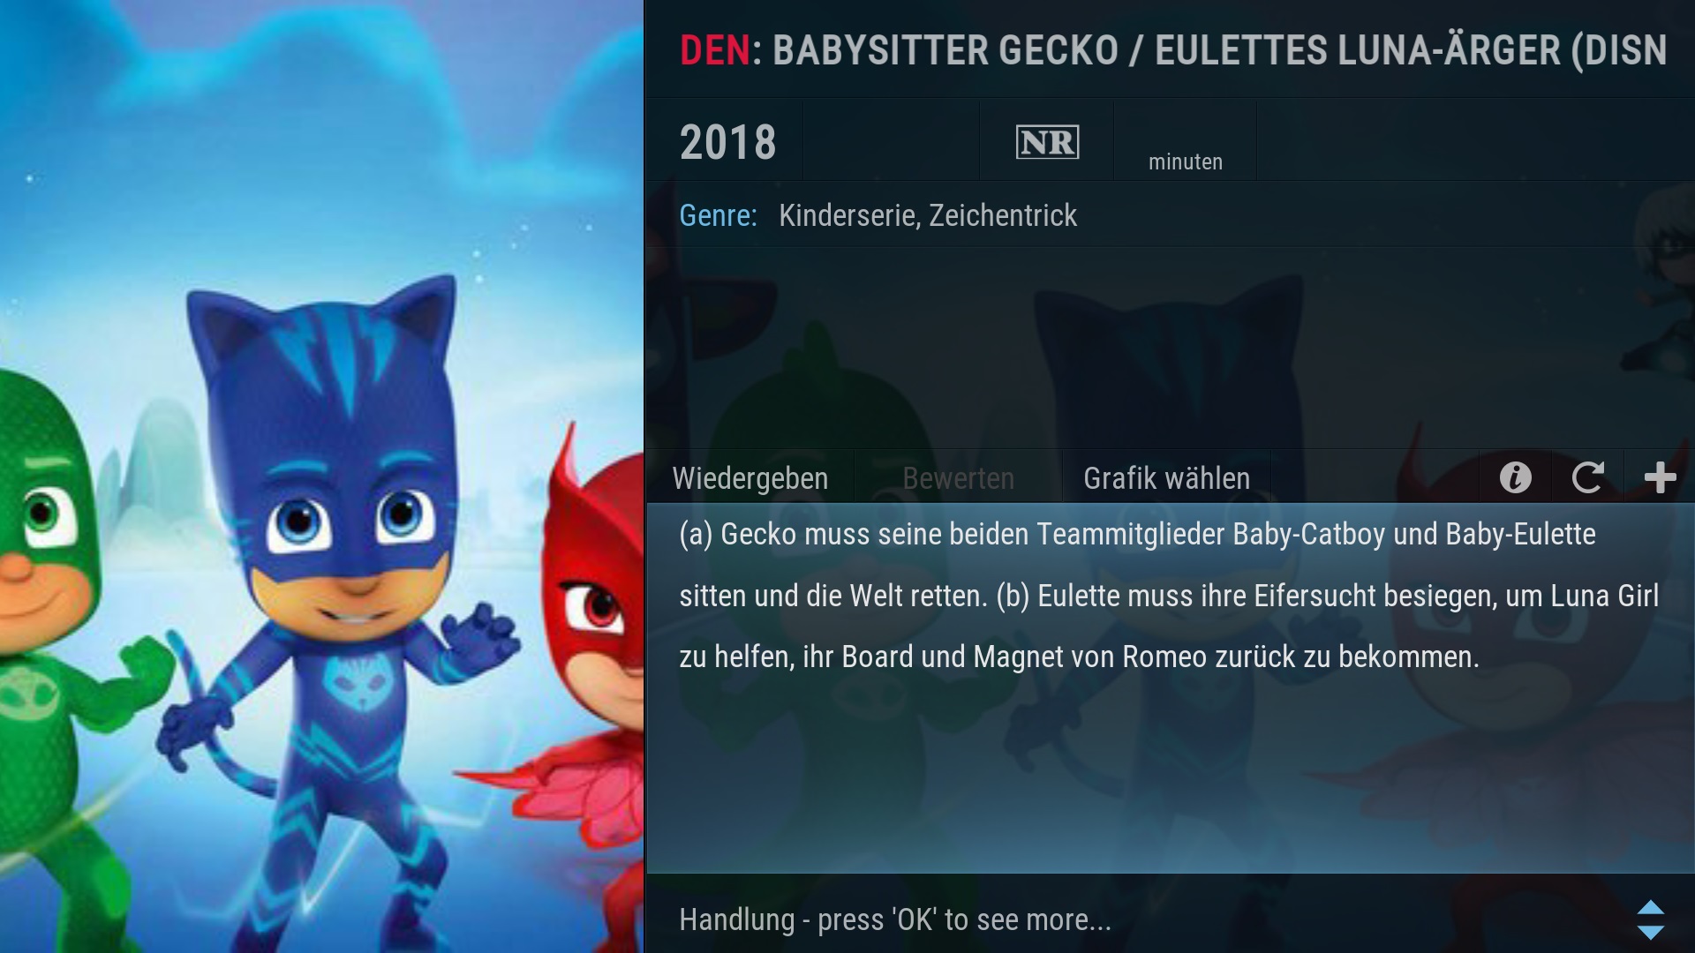Open Grafik wählen
The image size is (1695, 953).
tap(1166, 477)
